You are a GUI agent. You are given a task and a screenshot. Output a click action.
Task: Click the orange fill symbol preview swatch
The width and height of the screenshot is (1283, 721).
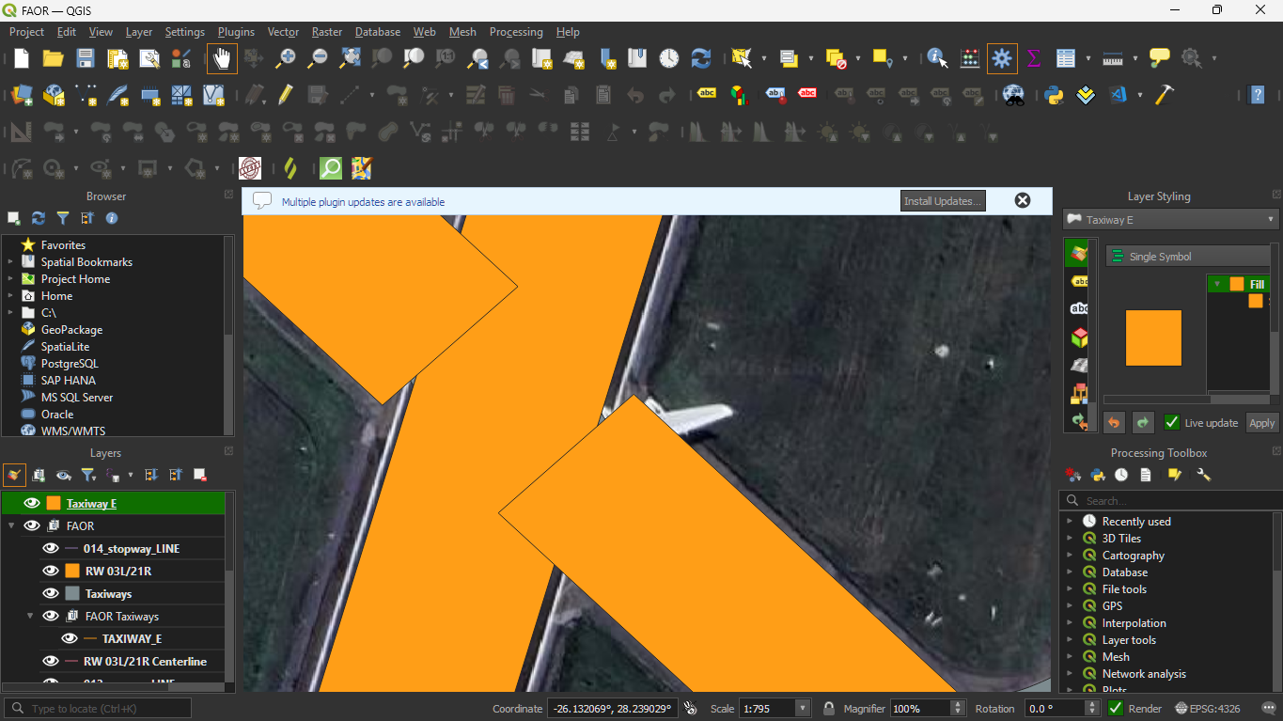(x=1153, y=337)
